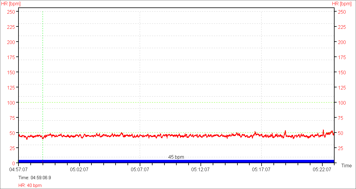Select the "Time: 04:59:06.9" cursor readout

point(35,178)
